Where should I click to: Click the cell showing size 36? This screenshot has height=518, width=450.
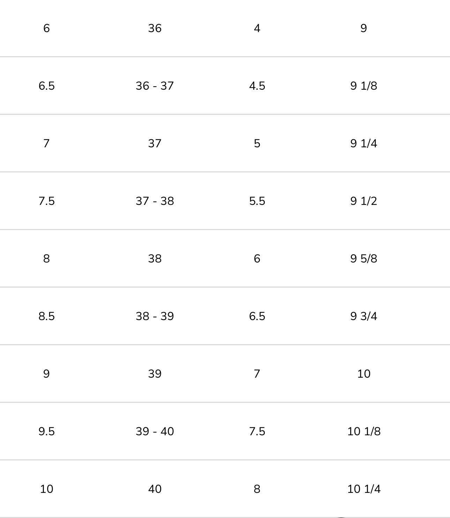[x=155, y=28]
